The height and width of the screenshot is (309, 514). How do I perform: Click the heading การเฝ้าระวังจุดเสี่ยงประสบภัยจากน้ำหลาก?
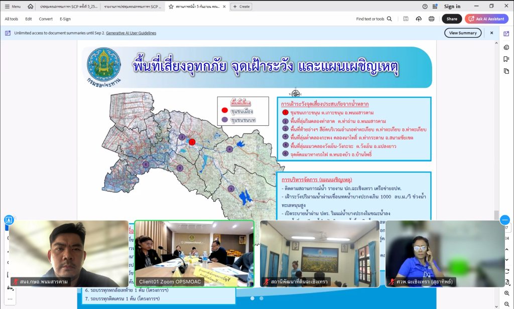click(325, 104)
